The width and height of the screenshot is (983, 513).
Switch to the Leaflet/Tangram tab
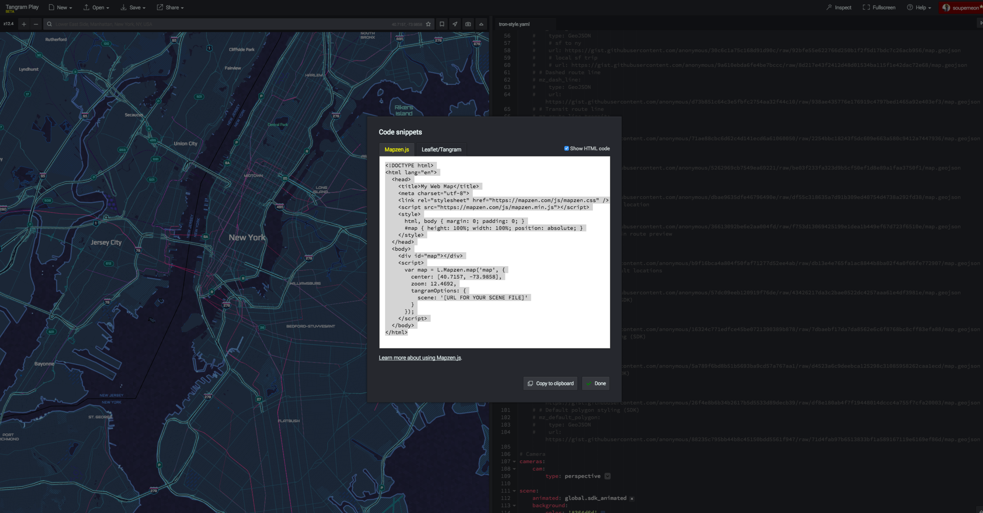point(441,149)
